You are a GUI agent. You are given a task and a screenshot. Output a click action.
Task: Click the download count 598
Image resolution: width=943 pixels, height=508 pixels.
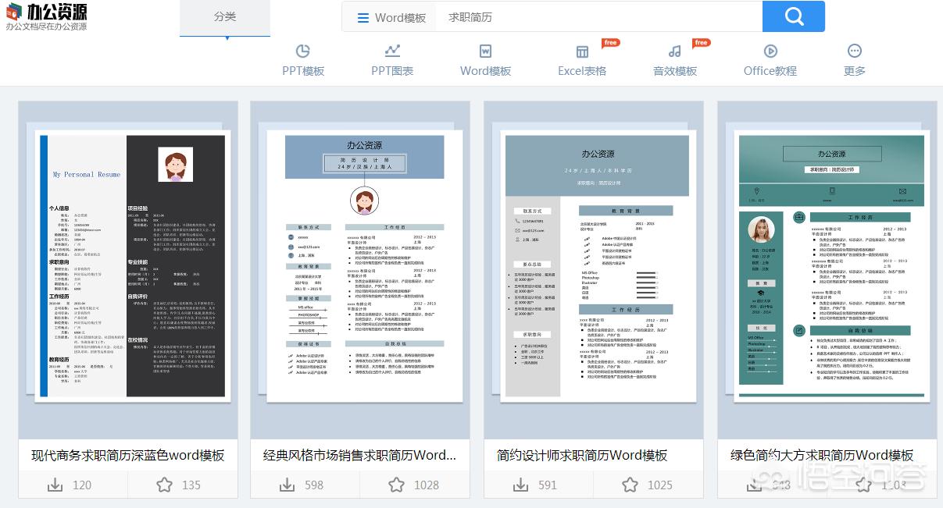[314, 485]
